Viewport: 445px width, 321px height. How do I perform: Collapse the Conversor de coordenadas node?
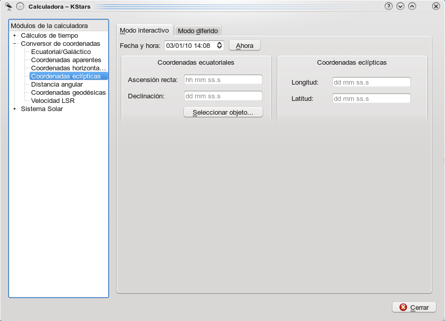coord(15,44)
